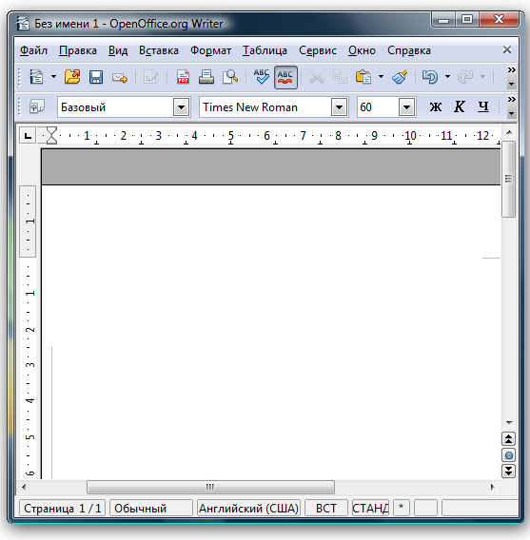Toggle underline Ч formatting
Screen dimensions: 530x540
(x=483, y=106)
